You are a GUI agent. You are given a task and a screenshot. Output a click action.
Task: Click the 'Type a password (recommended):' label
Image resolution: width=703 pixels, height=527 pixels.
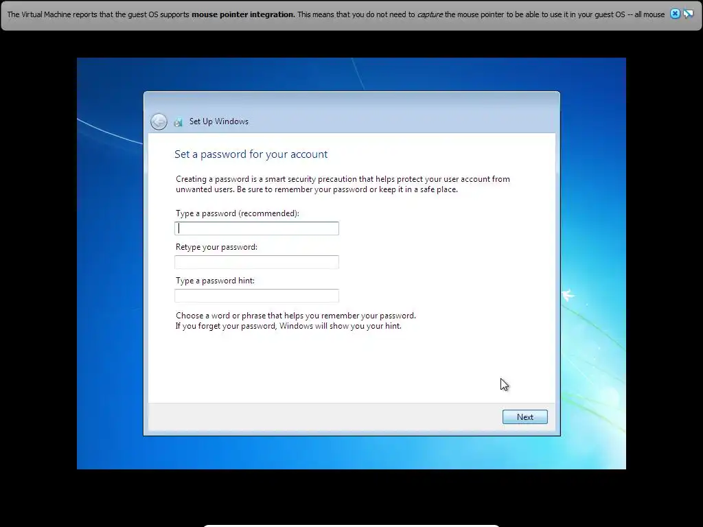point(237,213)
